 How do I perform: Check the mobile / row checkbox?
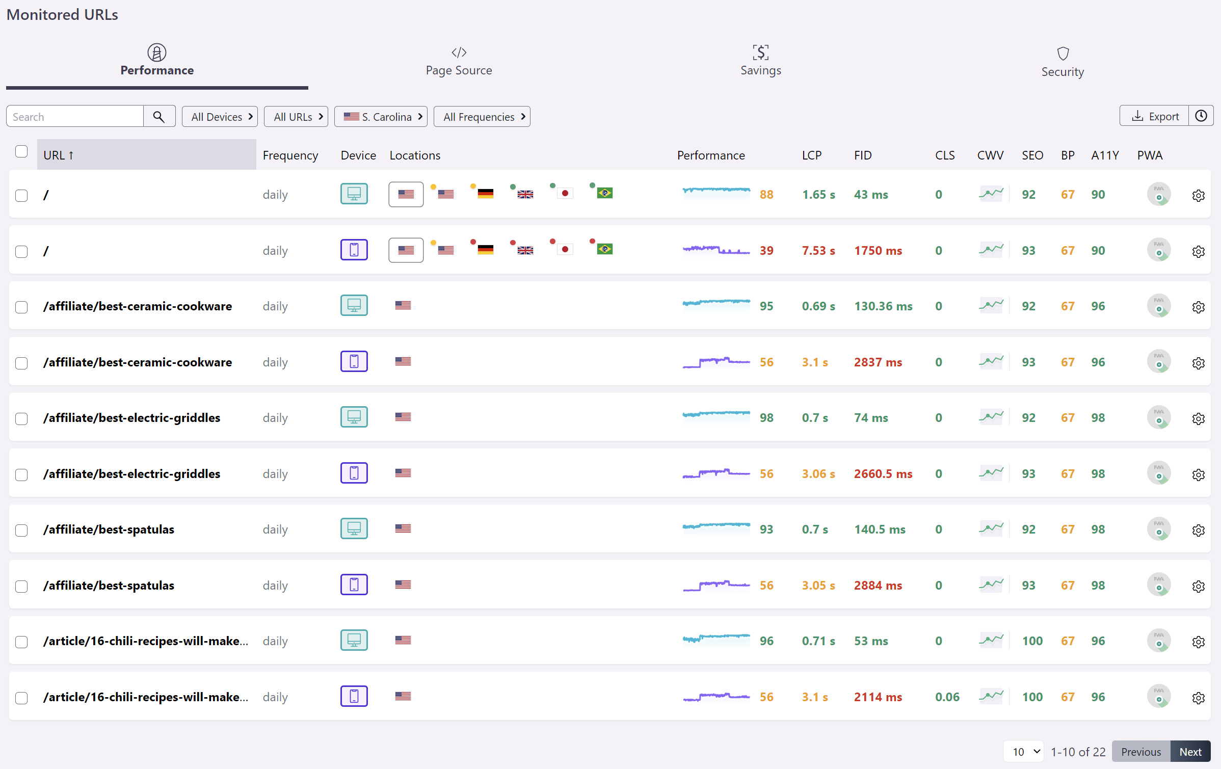(x=21, y=252)
